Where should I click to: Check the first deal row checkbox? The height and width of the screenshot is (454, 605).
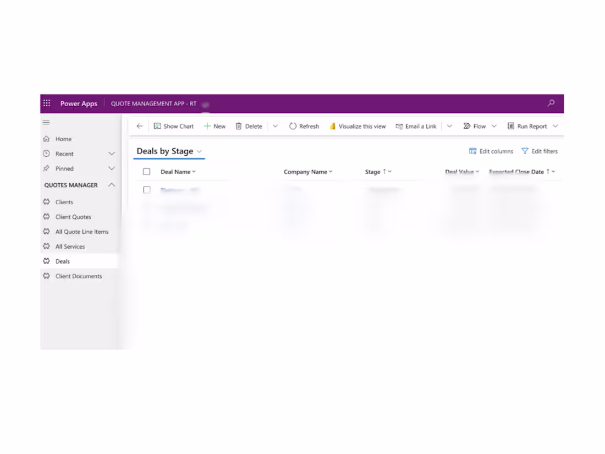[x=146, y=190]
